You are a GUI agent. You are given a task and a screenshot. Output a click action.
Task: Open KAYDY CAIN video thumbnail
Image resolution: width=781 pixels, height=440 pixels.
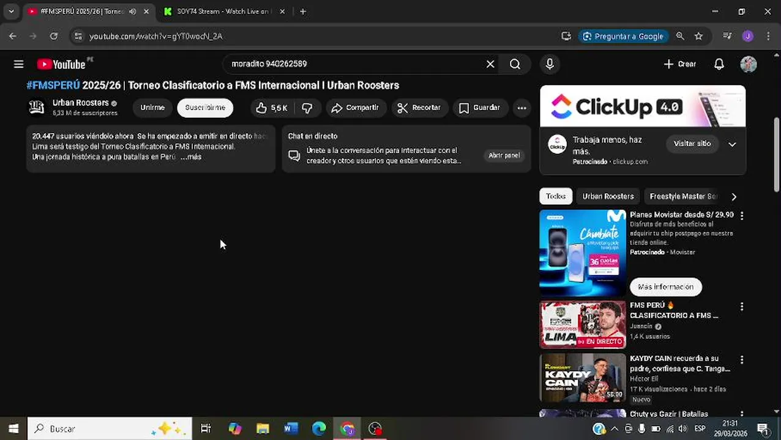point(583,378)
